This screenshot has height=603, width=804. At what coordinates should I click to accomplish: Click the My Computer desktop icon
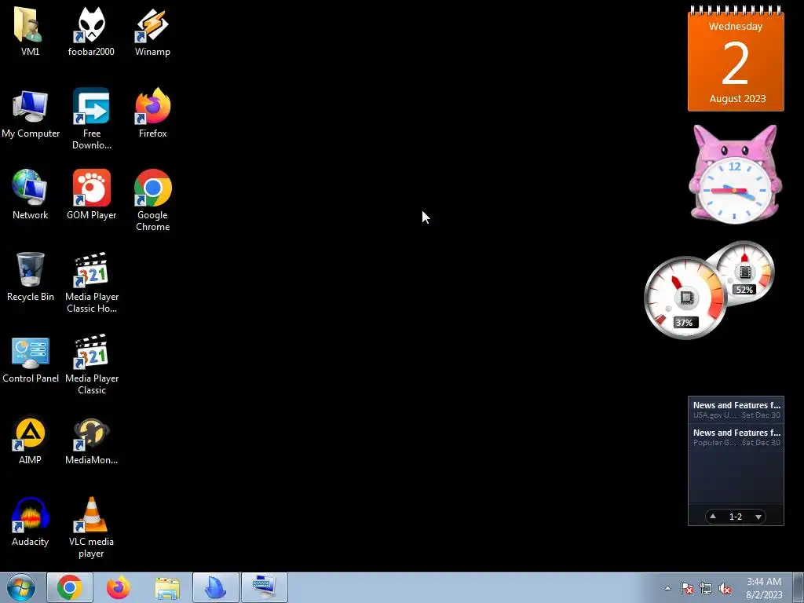coord(31,114)
